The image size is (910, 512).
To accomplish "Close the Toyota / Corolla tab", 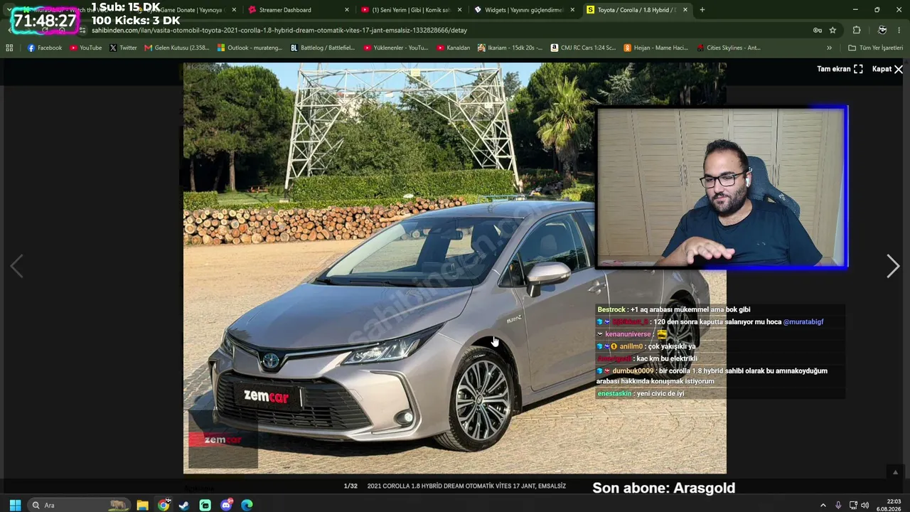I will (686, 10).
